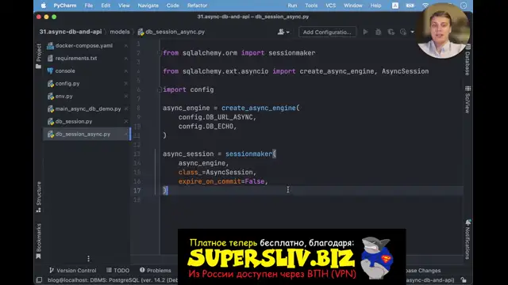Close the config.py tab

pos(126,84)
